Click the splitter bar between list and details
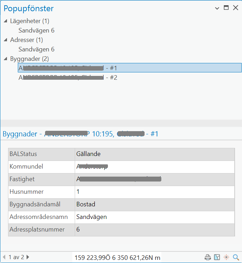Image resolution: width=242 pixels, height=263 pixels. point(121,123)
